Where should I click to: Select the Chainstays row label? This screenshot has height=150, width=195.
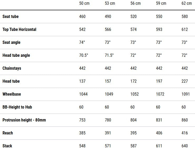(12, 68)
